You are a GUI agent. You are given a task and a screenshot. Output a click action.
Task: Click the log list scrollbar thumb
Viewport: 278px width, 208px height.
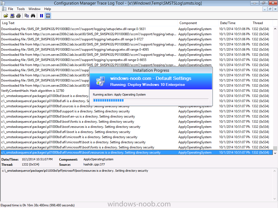click(275, 148)
